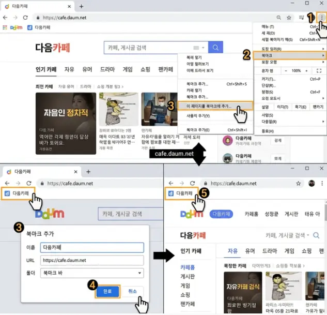327x315 pixels.
Task: Open the Chrome three-dot menu in top window
Action: pos(322,18)
